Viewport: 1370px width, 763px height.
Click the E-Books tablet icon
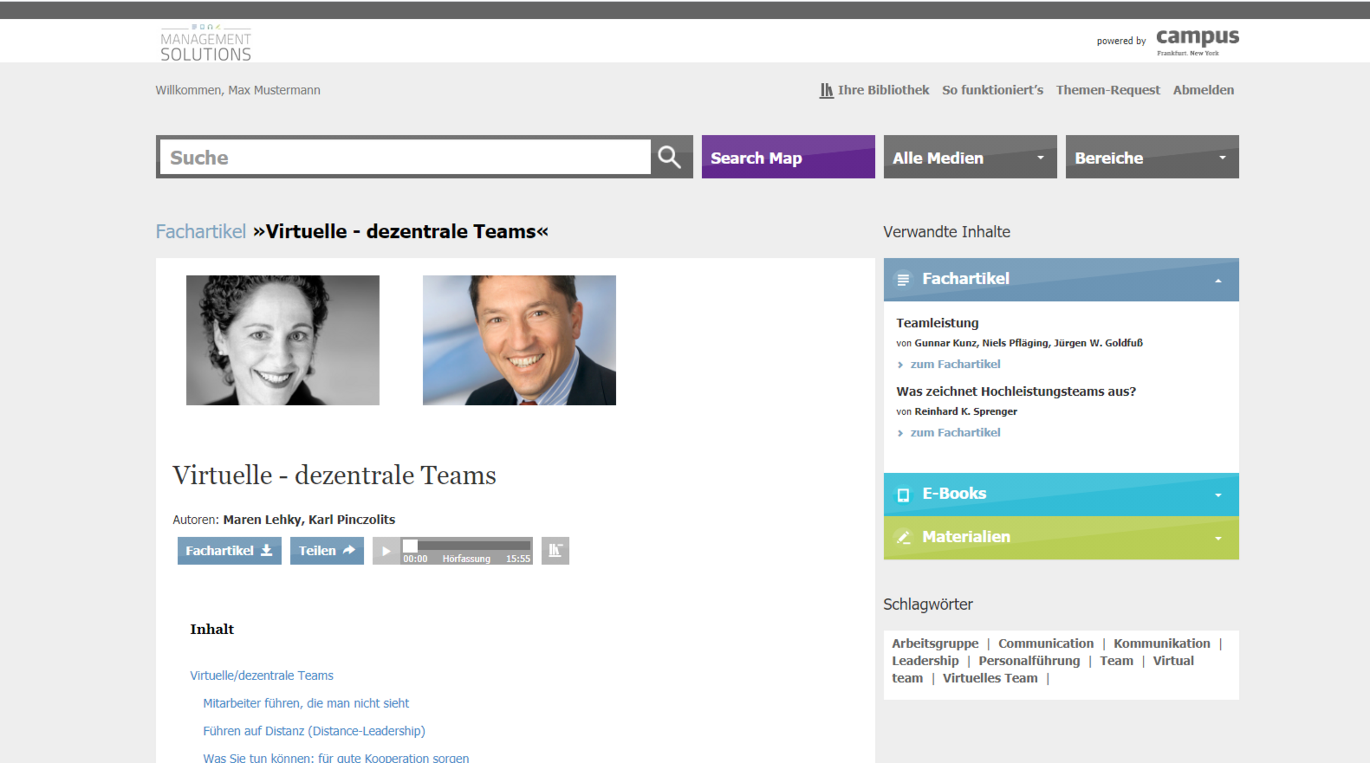tap(903, 495)
